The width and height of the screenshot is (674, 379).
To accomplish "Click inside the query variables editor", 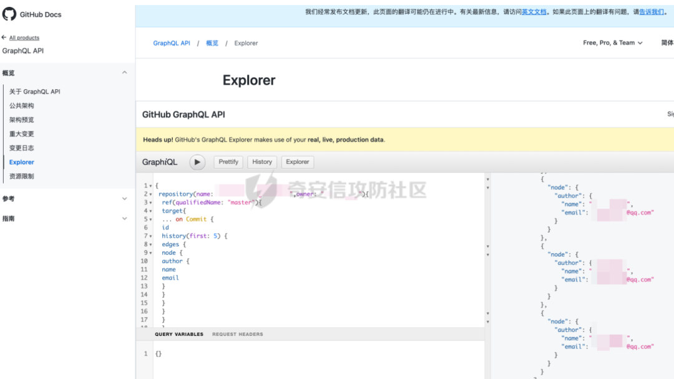I will tap(318, 360).
